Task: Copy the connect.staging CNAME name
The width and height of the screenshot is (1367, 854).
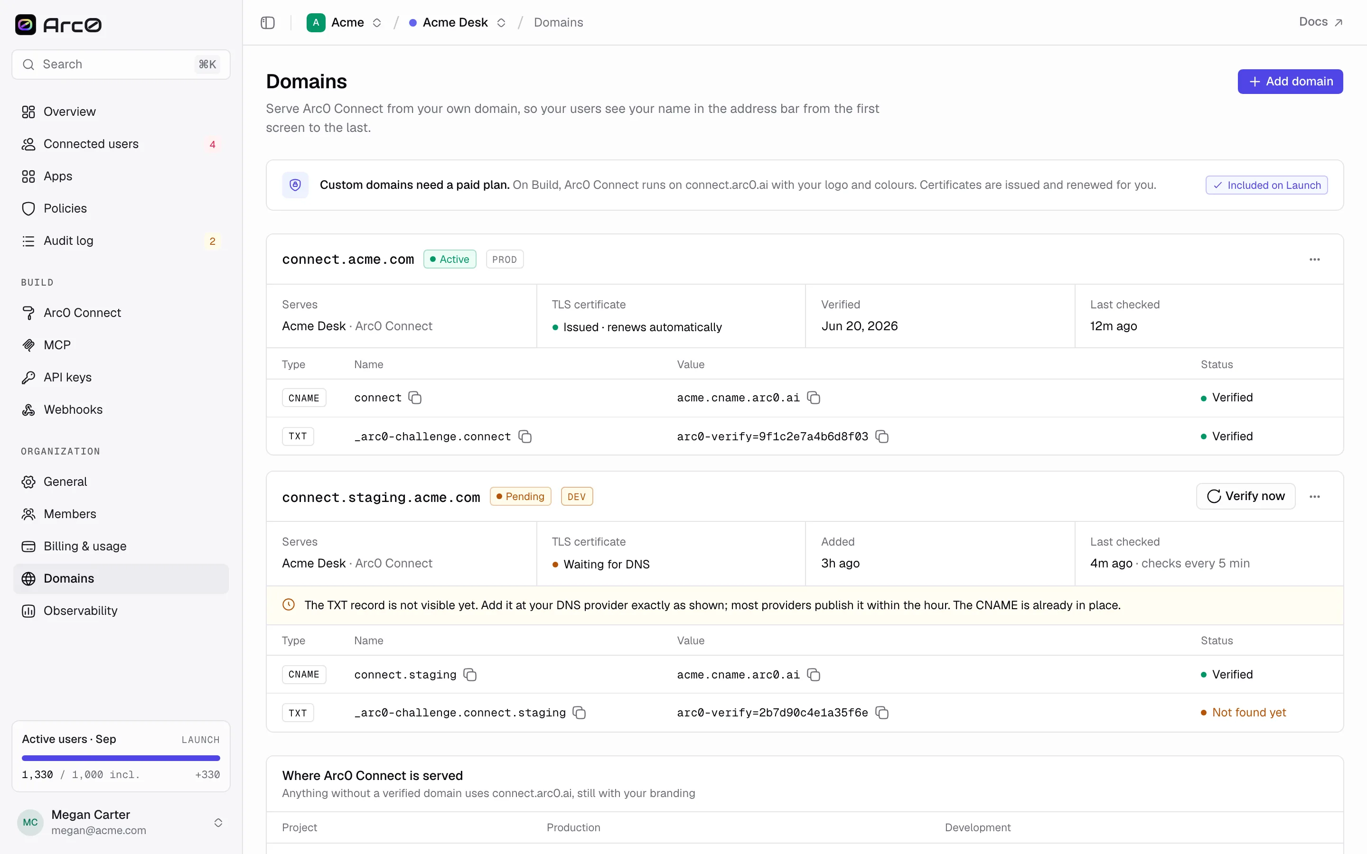Action: point(470,674)
